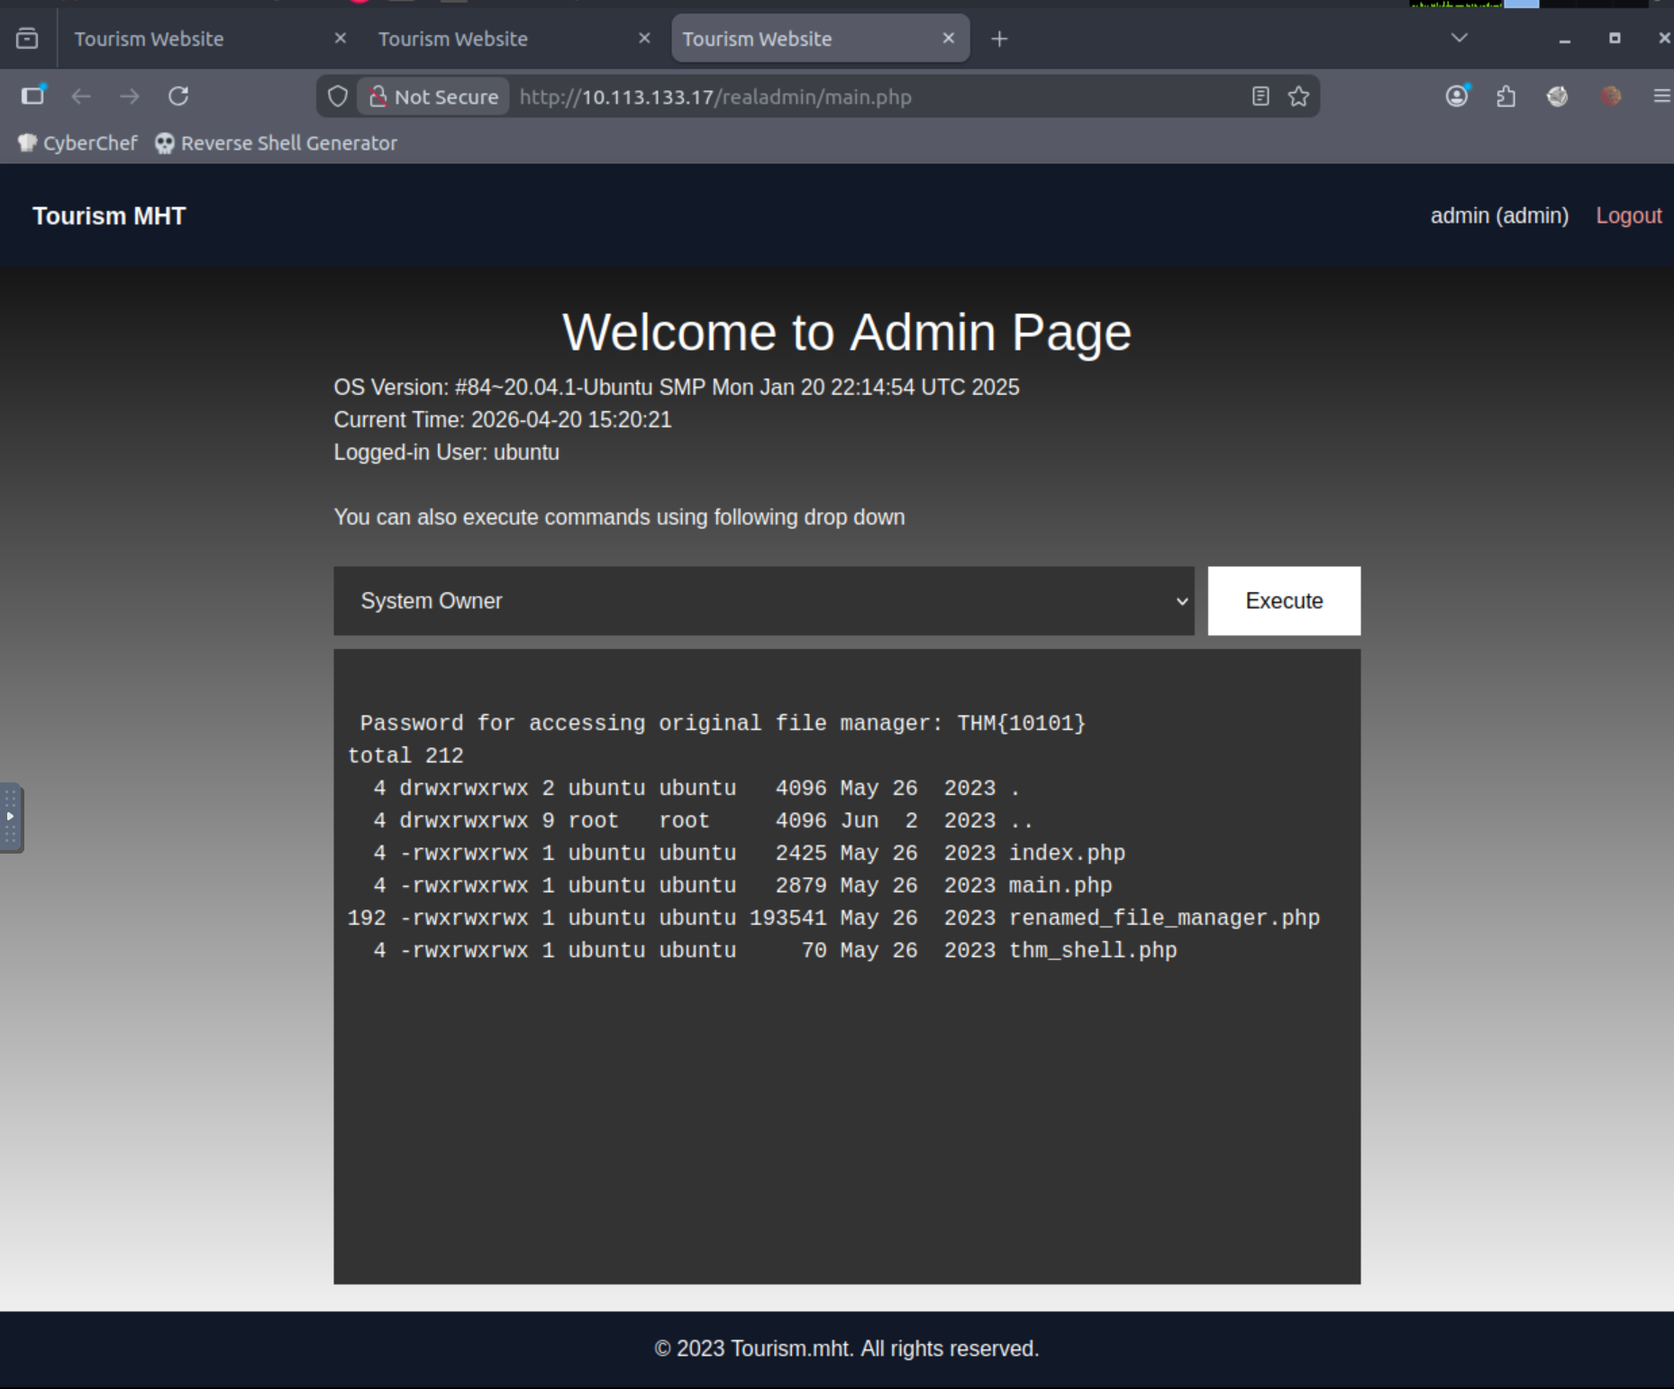Close the first Tourism Website tab
Image resolution: width=1674 pixels, height=1389 pixels.
point(340,39)
